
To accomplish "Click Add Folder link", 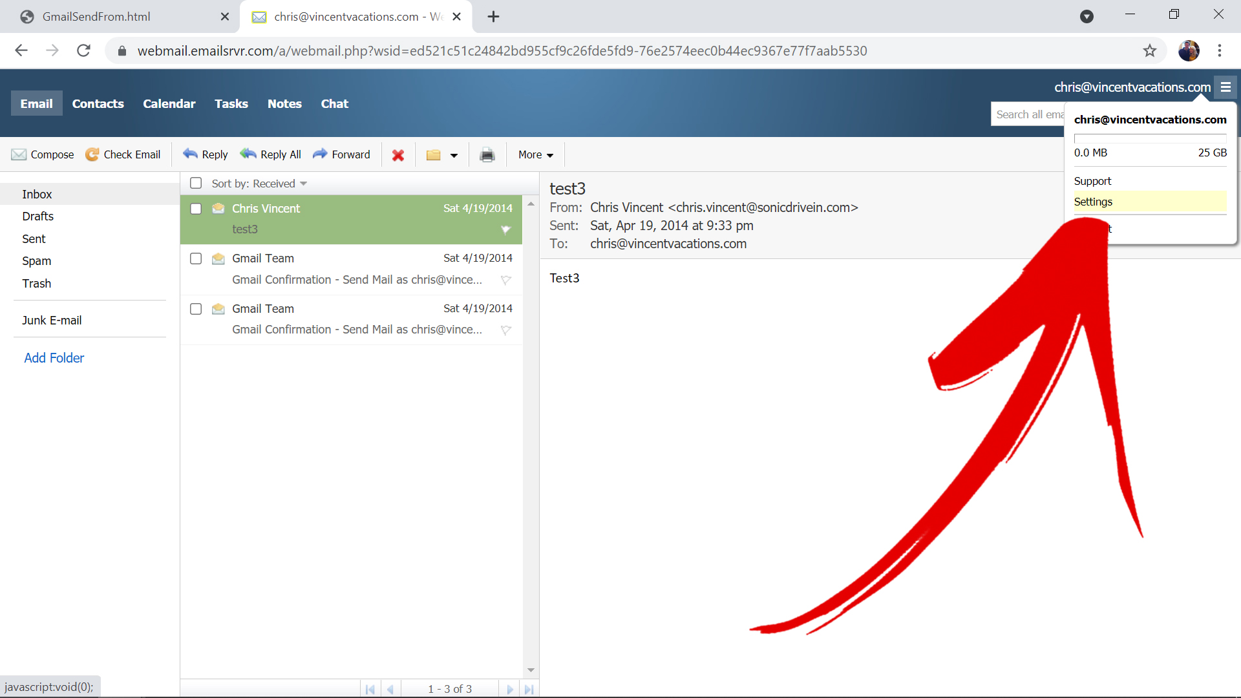I will (x=54, y=358).
